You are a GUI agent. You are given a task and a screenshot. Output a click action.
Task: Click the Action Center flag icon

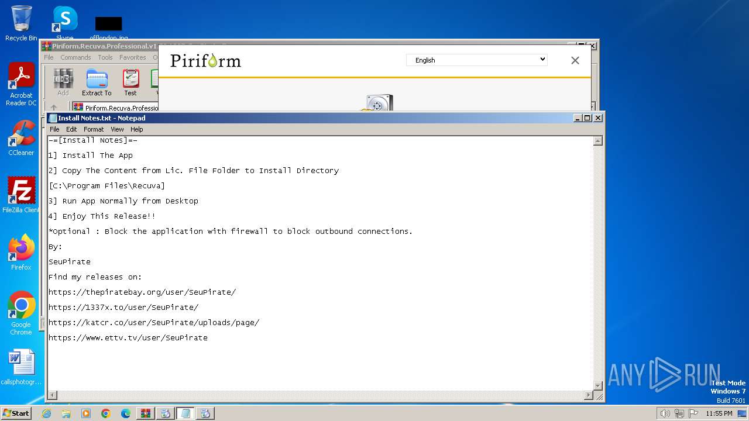coord(693,413)
